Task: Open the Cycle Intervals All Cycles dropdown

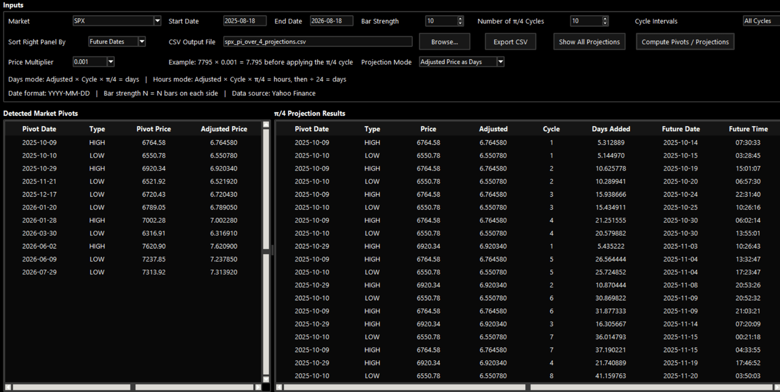Action: click(x=761, y=21)
